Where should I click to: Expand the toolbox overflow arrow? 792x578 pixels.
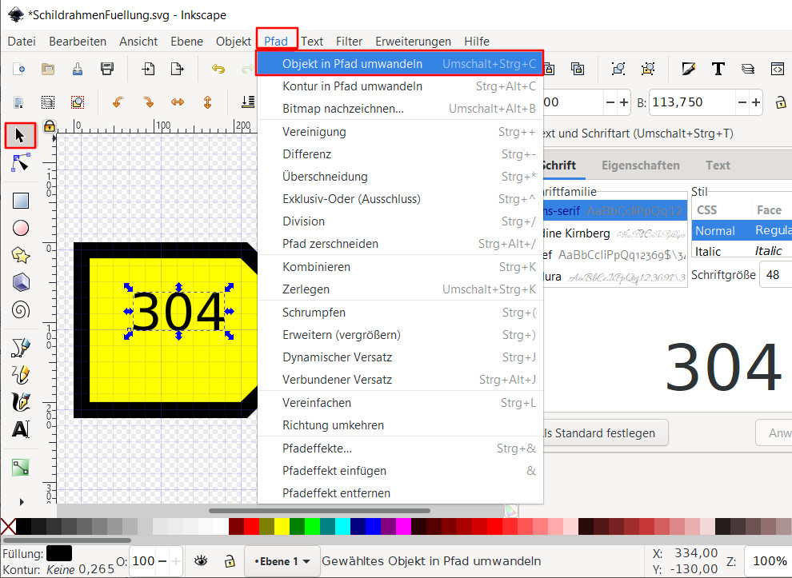tap(21, 501)
